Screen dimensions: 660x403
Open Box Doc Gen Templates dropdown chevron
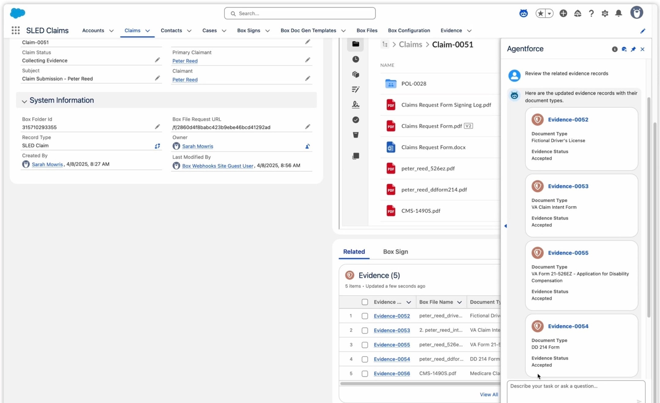343,31
